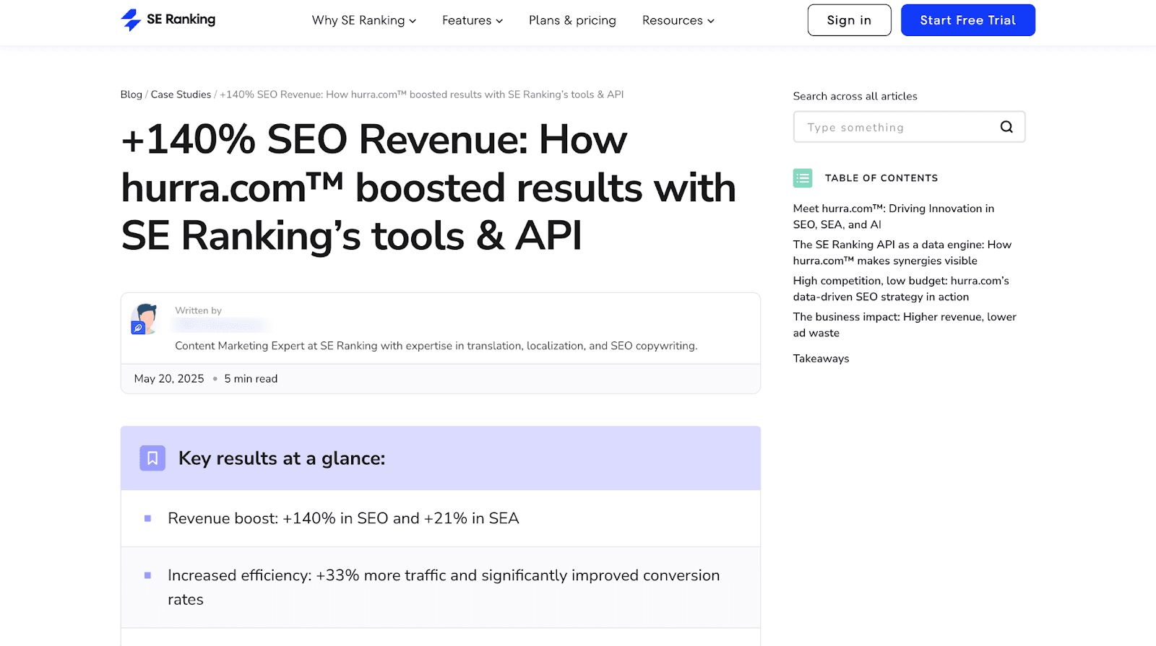1156x646 pixels.
Task: Focus the Type something search field
Action: 909,127
